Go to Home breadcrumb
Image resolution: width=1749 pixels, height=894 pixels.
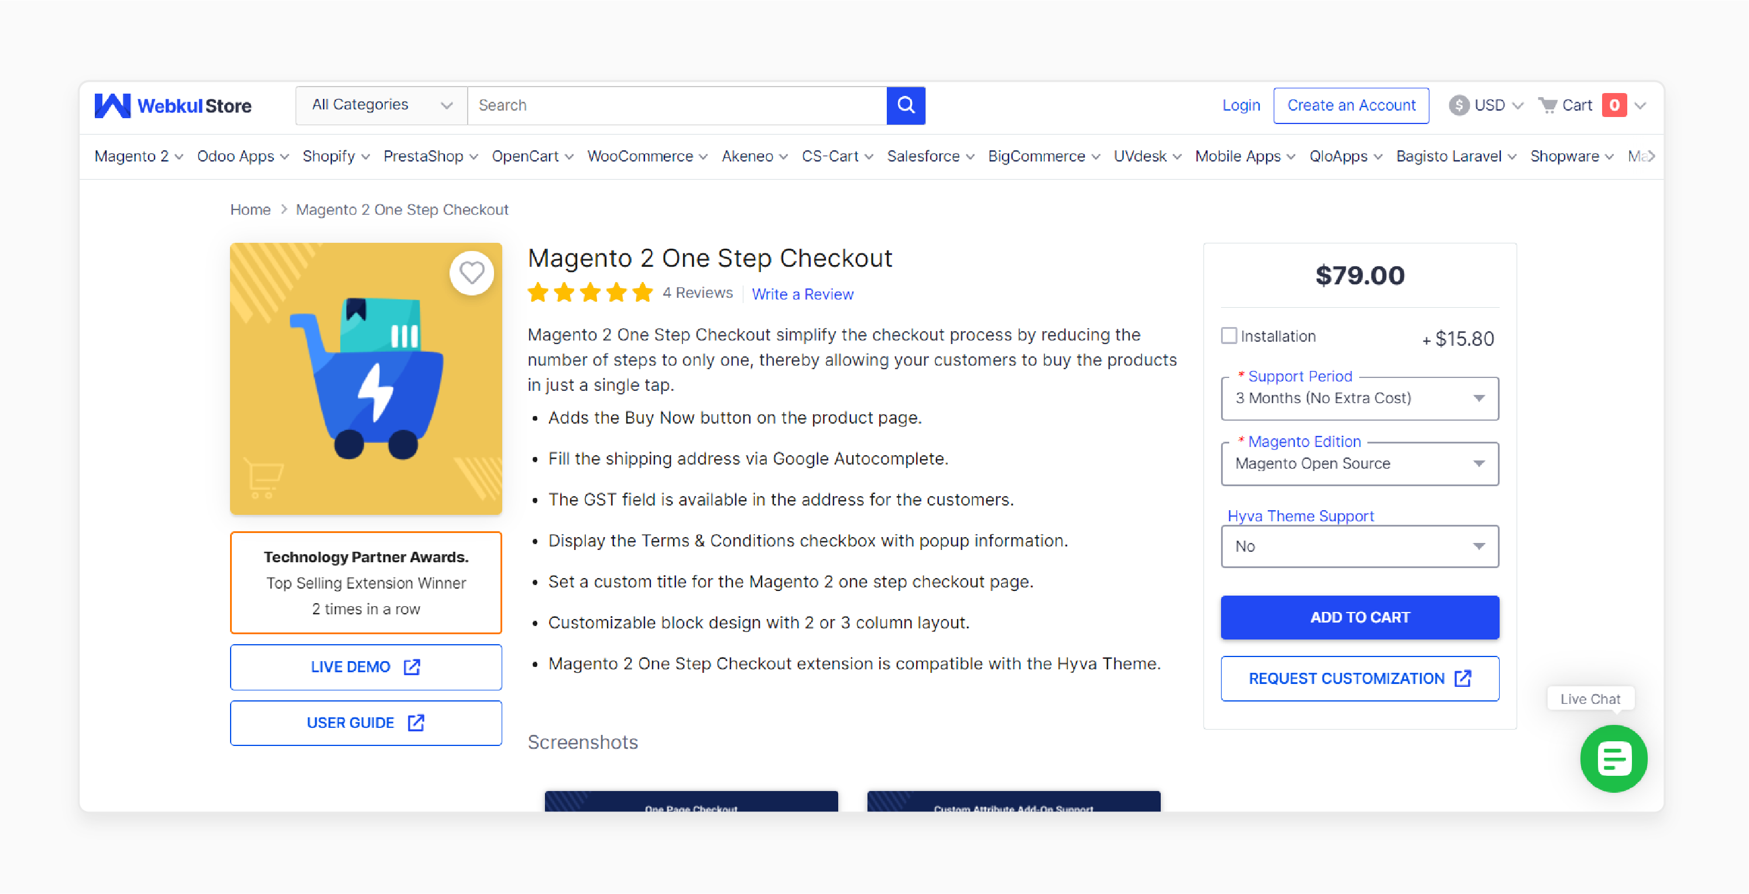point(250,210)
